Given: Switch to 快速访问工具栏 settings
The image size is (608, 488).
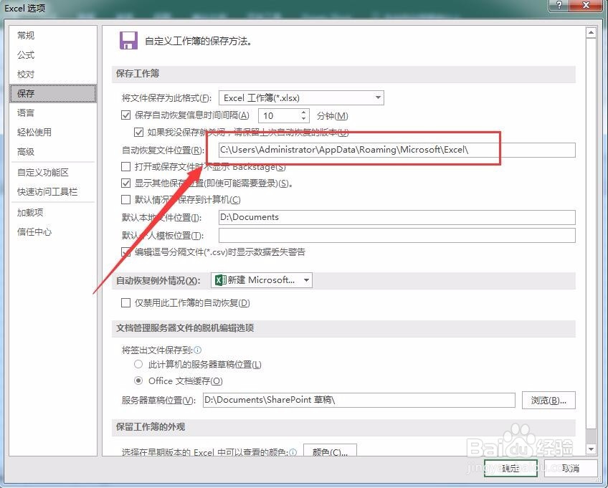Looking at the screenshot, I should pos(53,191).
